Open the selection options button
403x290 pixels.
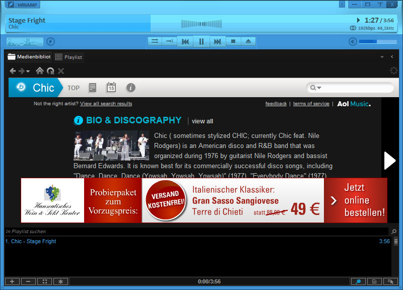[x=44, y=281]
